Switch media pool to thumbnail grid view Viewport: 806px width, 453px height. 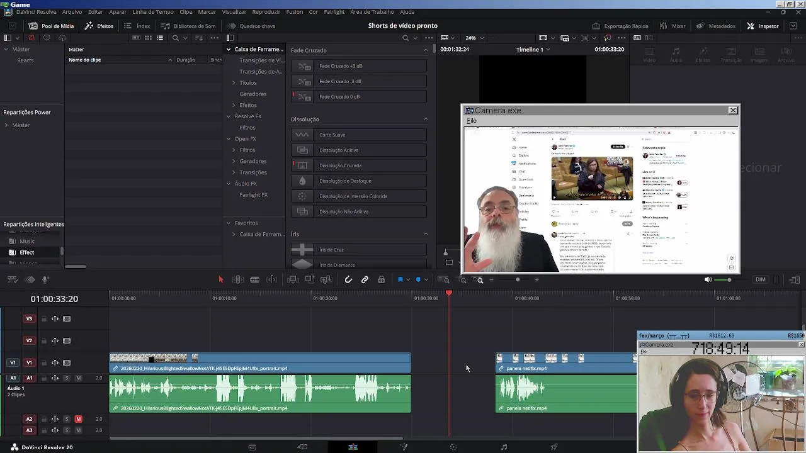click(x=148, y=38)
